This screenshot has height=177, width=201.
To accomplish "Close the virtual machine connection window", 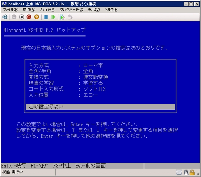I will [x=197, y=4].
